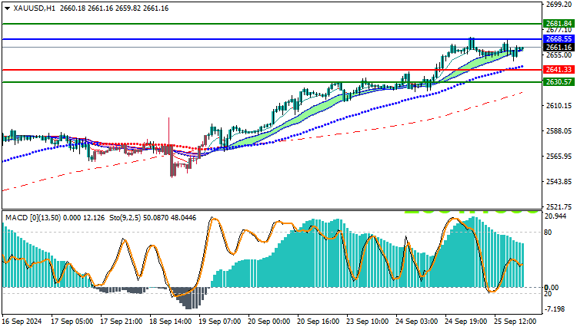The image size is (577, 330).
Task: Click the 20 Sep 16:00 time label
Action: point(319,322)
